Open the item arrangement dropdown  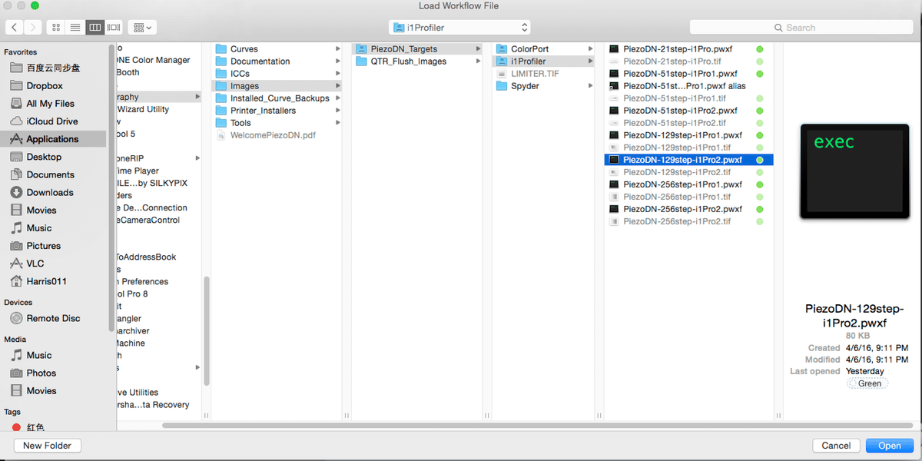click(x=142, y=27)
